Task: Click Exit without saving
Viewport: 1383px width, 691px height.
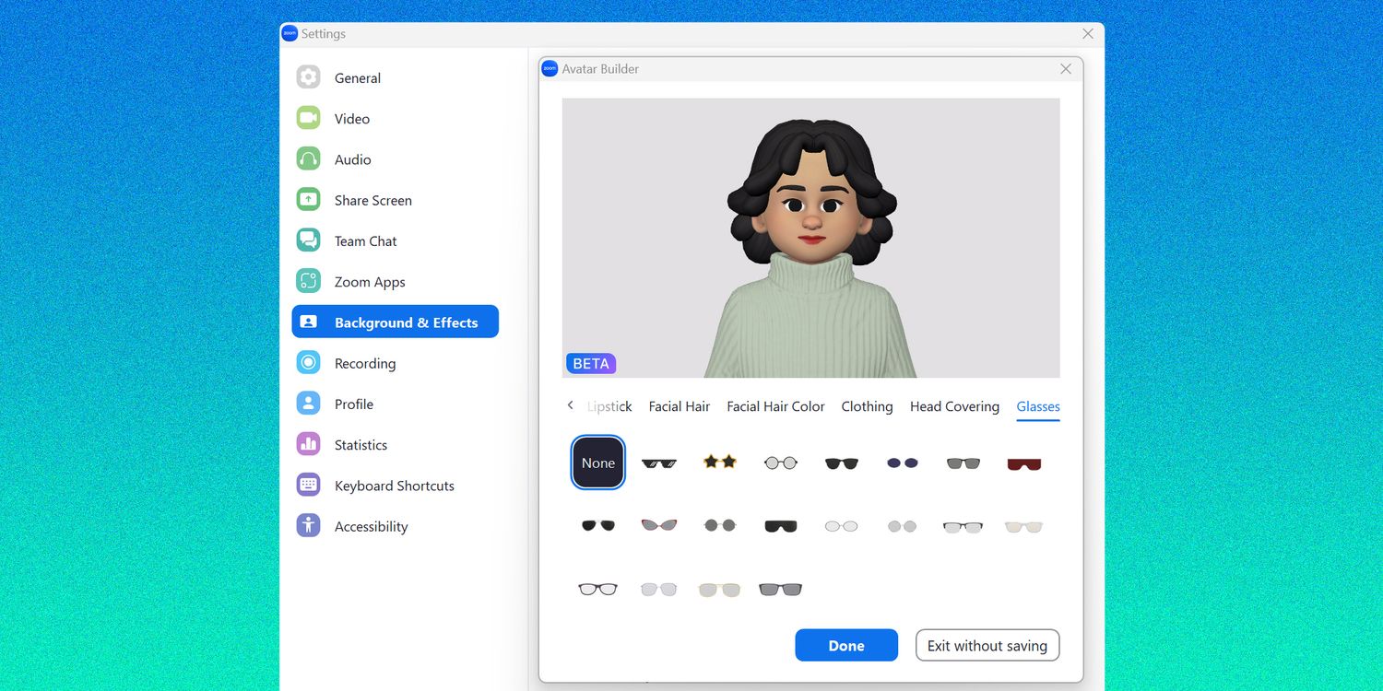Action: tap(987, 646)
